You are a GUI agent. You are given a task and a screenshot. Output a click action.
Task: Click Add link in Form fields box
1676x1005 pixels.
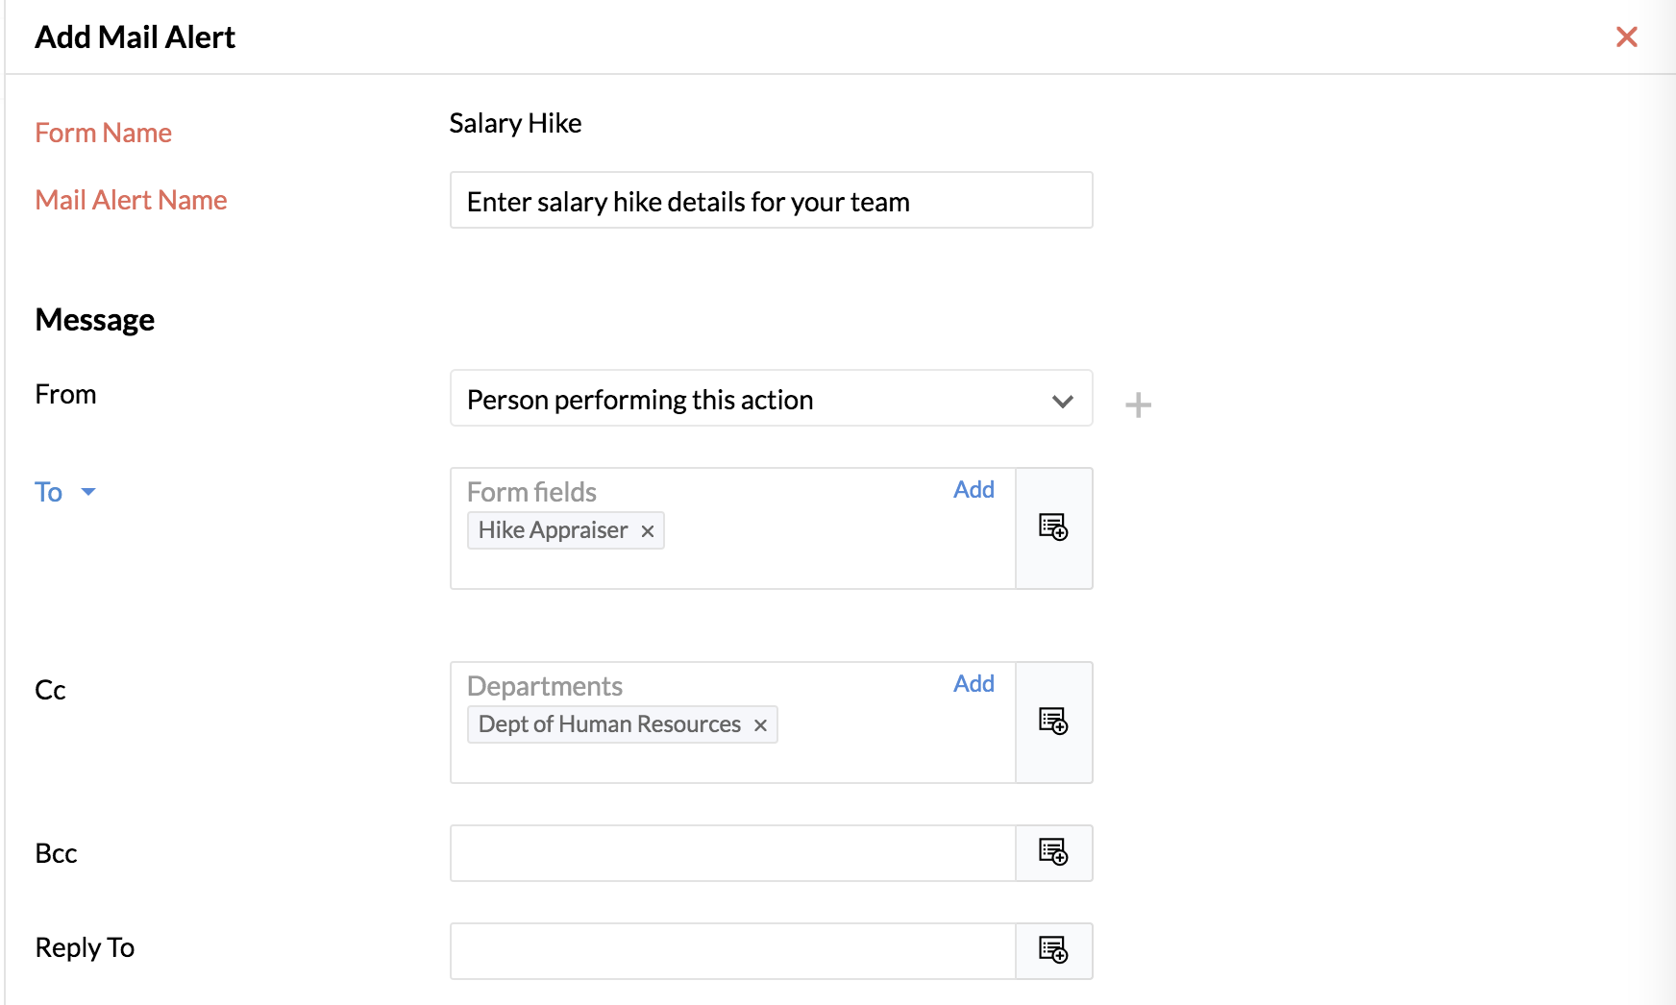pos(974,489)
